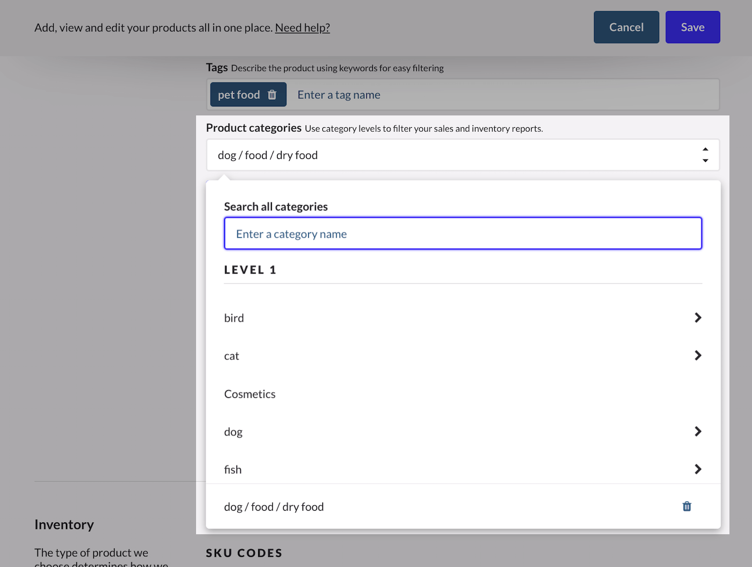Click the down arrow on the category selector

[x=705, y=160]
